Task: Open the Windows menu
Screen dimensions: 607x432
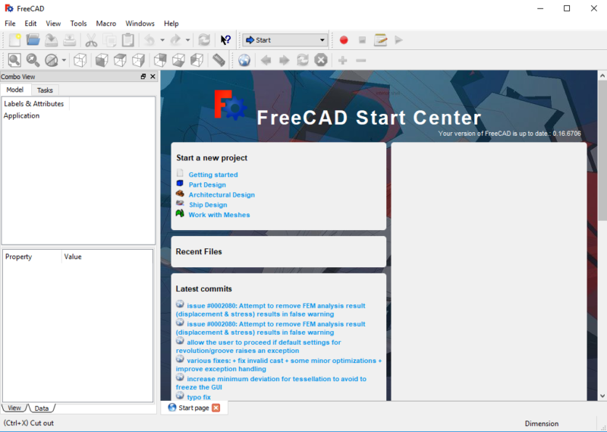Action: 140,24
